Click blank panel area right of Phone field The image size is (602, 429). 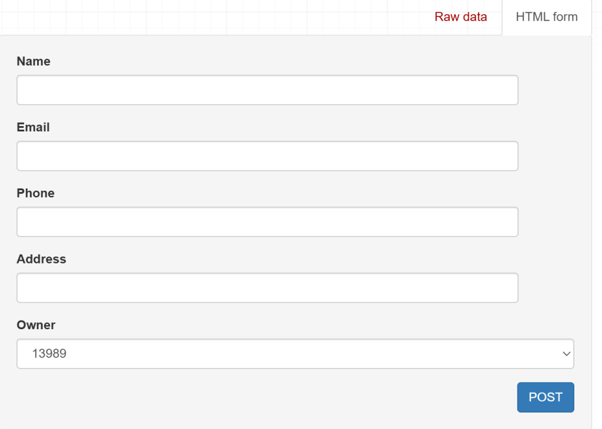(554, 222)
